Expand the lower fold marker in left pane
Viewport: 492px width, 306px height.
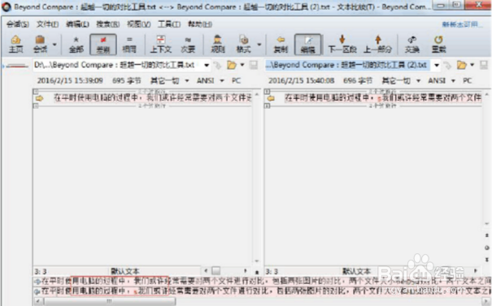click(36, 106)
